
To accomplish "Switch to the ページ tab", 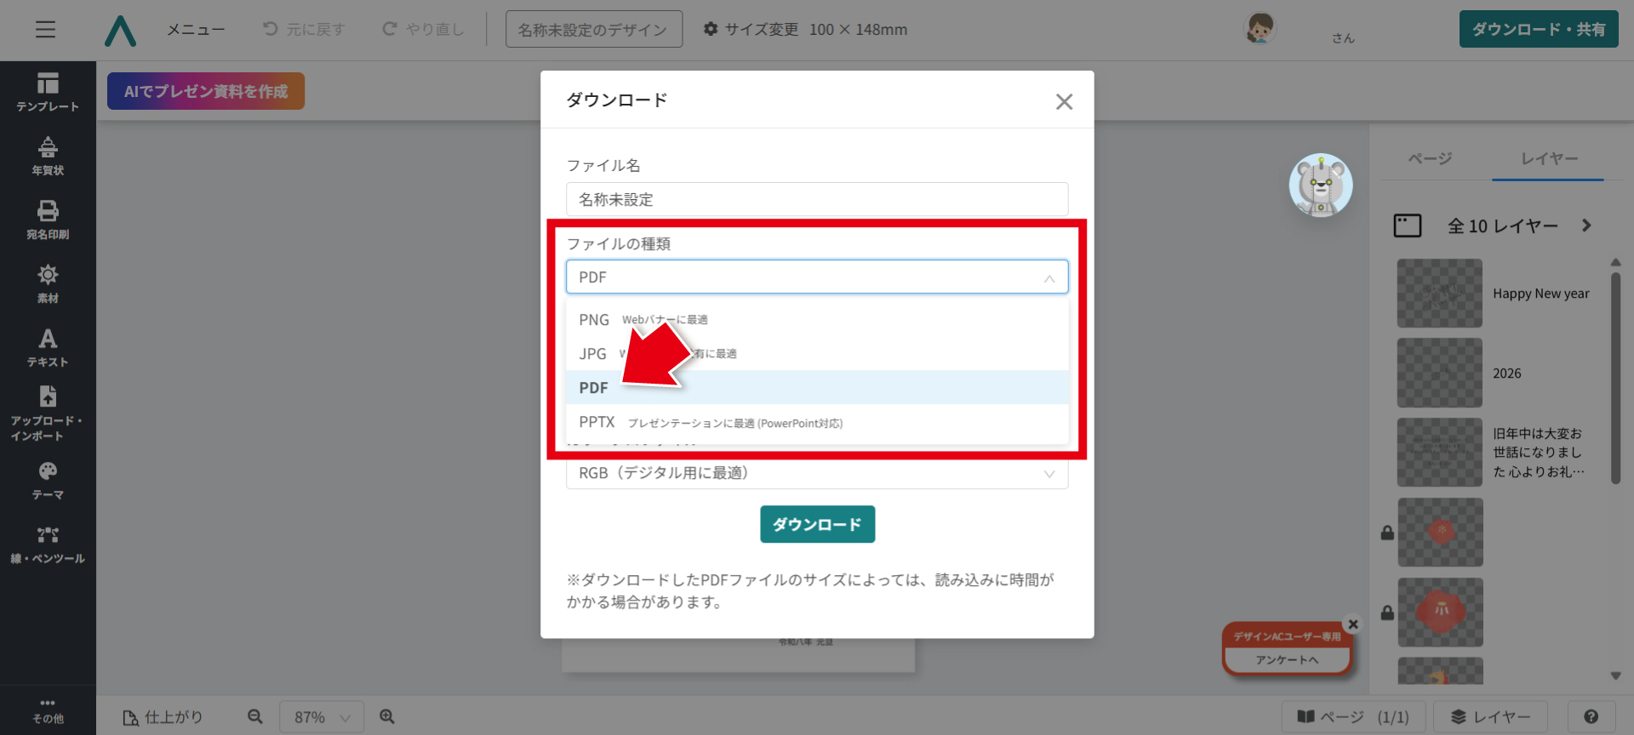I will 1430,159.
